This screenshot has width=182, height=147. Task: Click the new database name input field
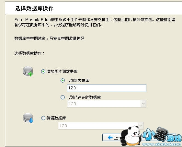click(x=107, y=88)
